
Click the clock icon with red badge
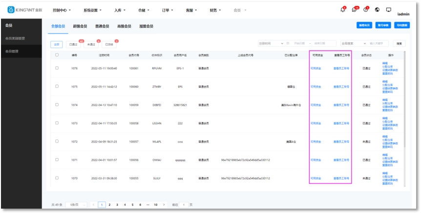[366, 10]
